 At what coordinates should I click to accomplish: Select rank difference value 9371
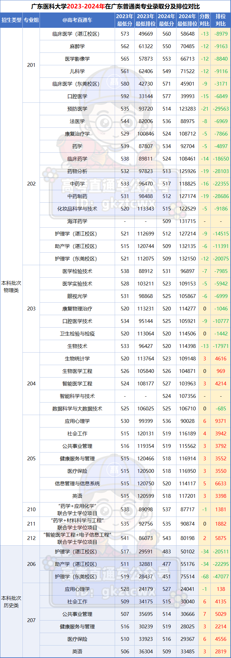click(221, 421)
